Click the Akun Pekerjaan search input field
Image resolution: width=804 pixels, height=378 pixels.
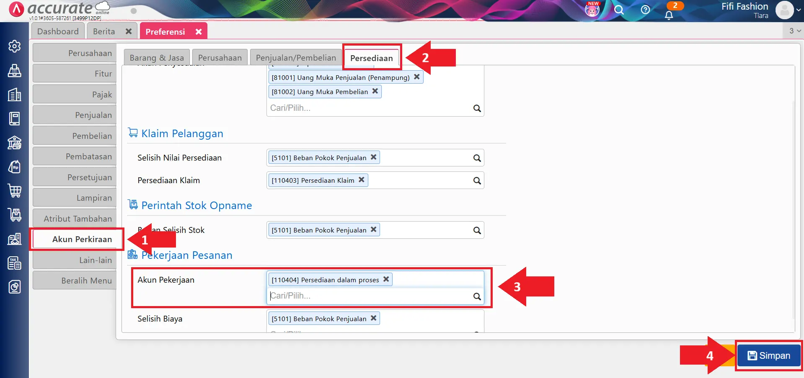(369, 296)
